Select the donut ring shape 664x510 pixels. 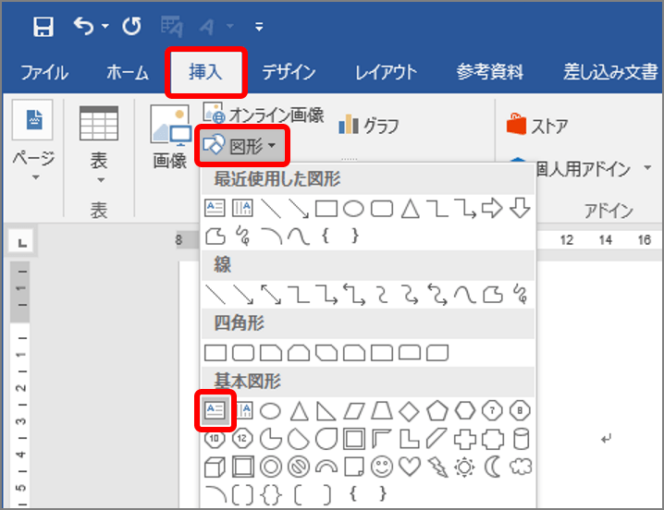coord(271,467)
